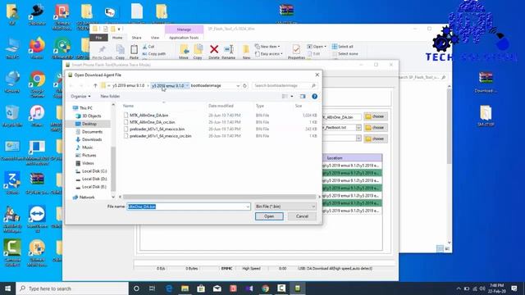The height and width of the screenshot is (295, 525).
Task: Click Select all in Explorer ribbon
Action: [343, 47]
